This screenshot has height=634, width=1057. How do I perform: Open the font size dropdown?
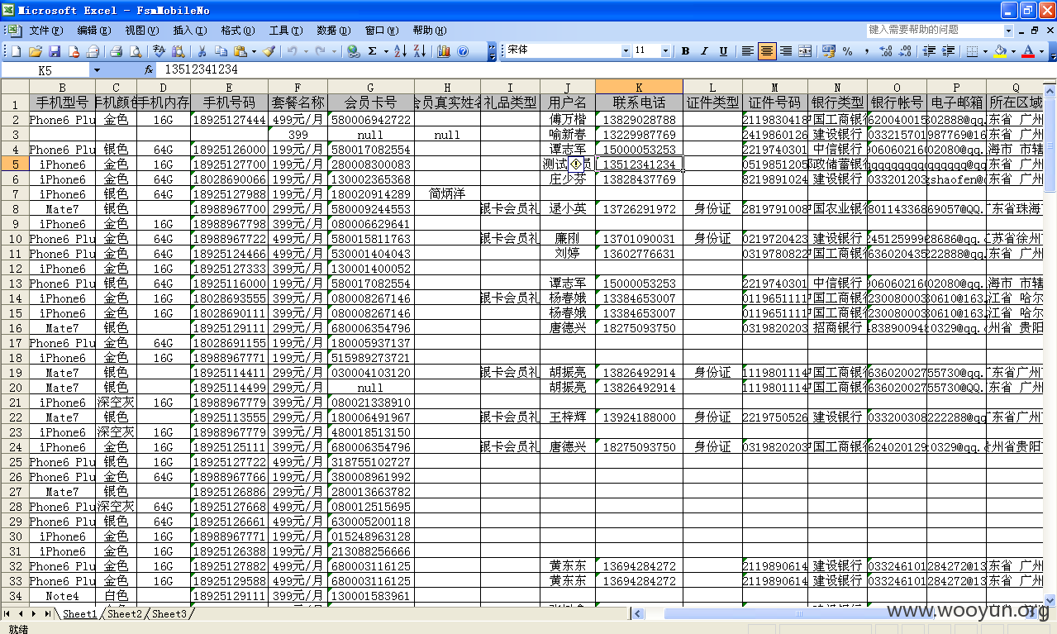[x=665, y=51]
